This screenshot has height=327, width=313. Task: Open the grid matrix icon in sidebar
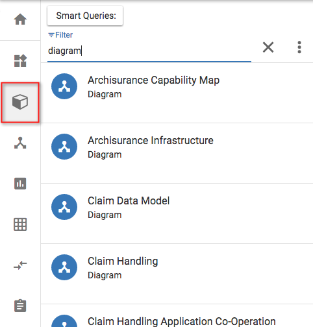click(20, 224)
